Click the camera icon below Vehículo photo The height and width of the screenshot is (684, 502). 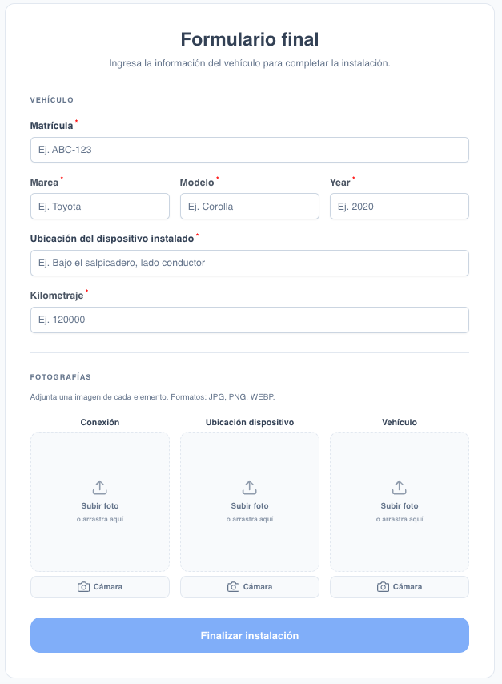[x=383, y=587]
